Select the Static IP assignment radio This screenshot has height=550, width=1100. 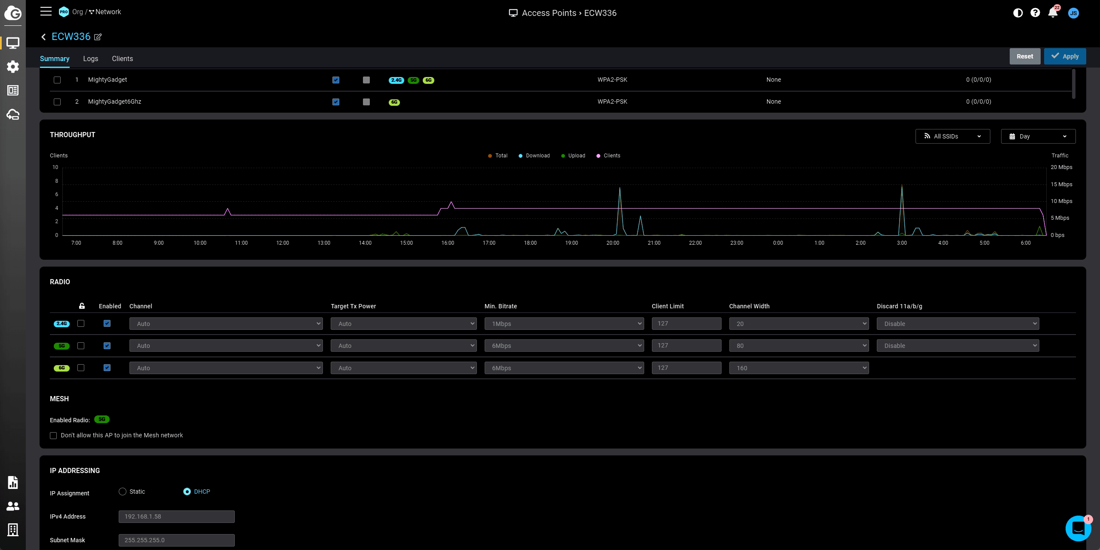[123, 492]
